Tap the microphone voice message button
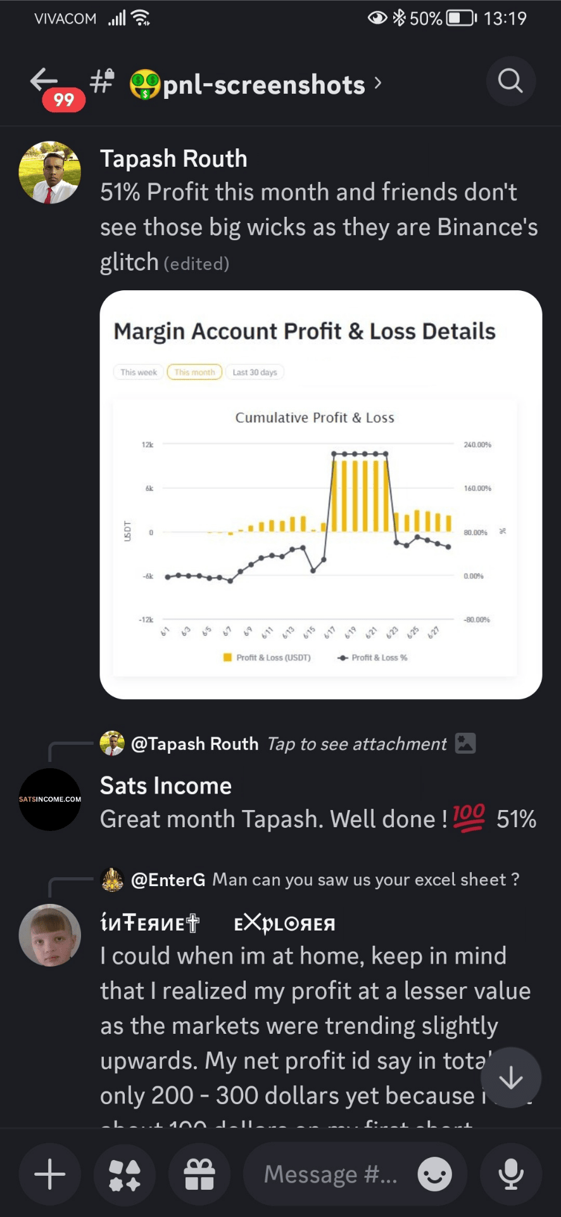561x1217 pixels. coord(510,1175)
